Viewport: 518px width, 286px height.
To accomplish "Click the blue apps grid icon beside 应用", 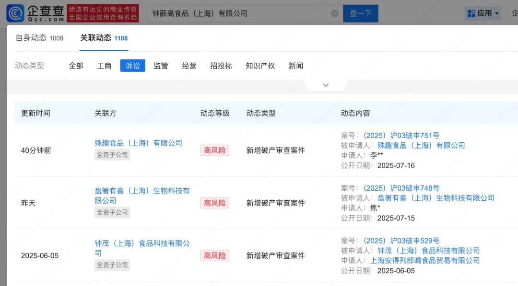I will [x=472, y=13].
